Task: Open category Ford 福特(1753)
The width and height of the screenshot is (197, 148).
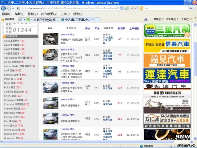Action: point(14,125)
